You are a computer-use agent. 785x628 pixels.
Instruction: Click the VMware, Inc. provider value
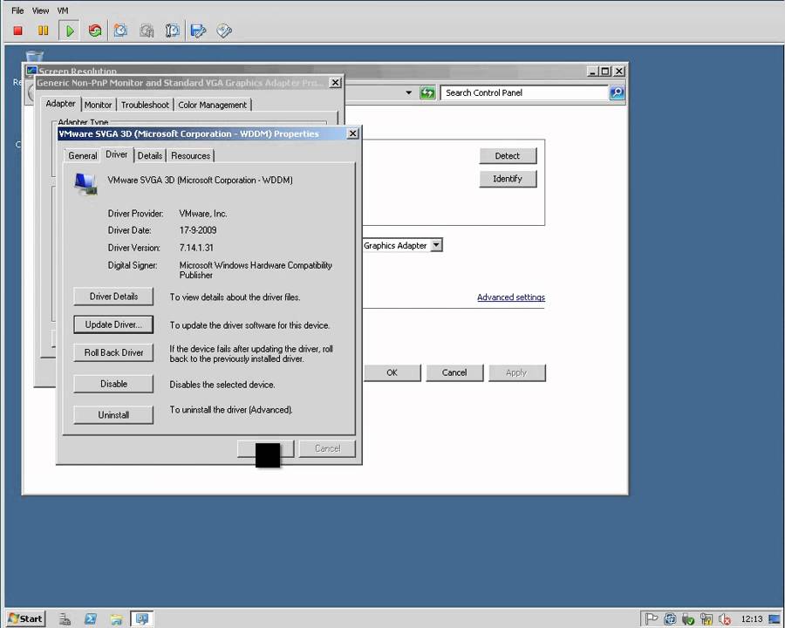click(x=203, y=214)
